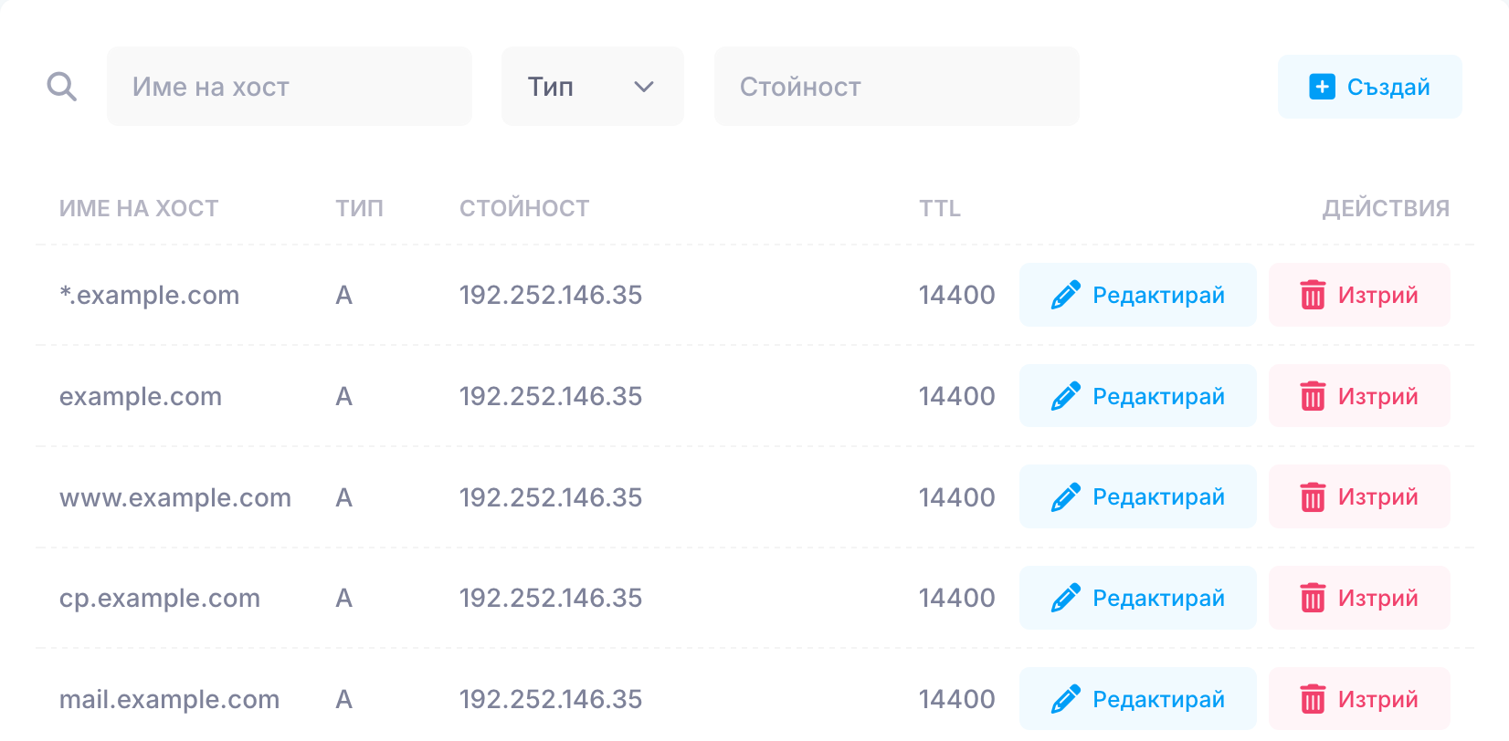Image resolution: width=1509 pixels, height=741 pixels.
Task: Sort by ИМЕ НА ХОСТ column header
Action: [139, 209]
